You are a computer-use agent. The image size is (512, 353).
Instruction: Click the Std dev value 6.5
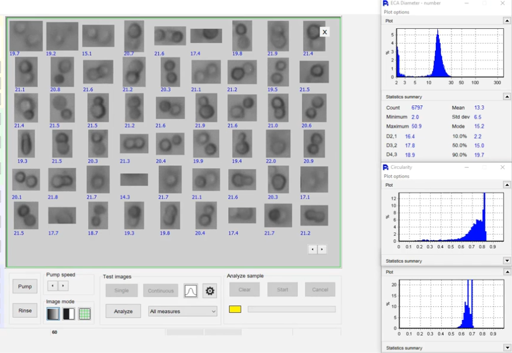click(x=477, y=117)
